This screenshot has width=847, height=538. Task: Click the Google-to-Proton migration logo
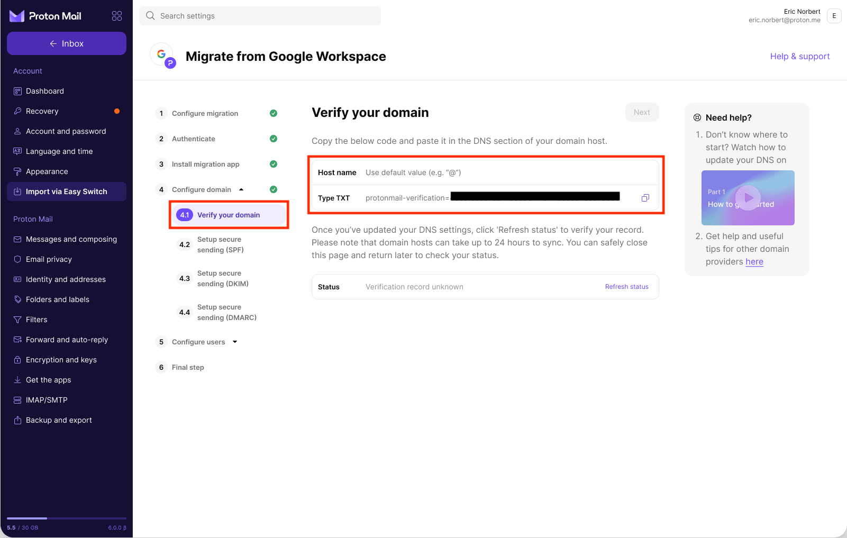tap(163, 56)
